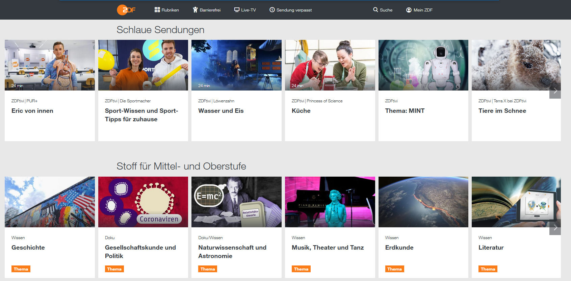The image size is (571, 281).
Task: Open Musik, Theater und Tanz title
Action: click(x=328, y=248)
